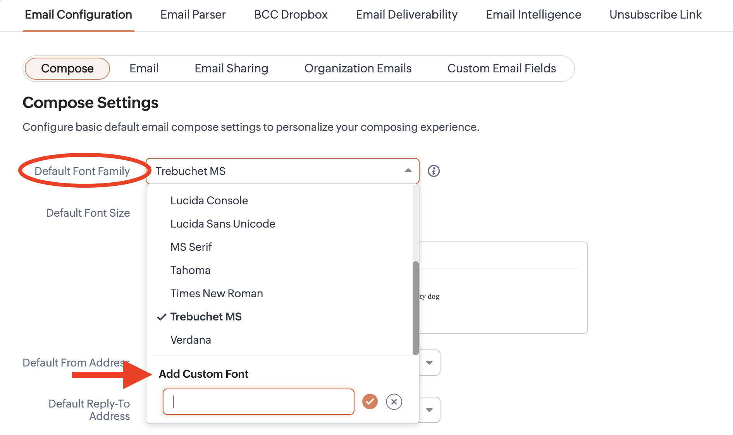Screen dimensions: 733x435
Task: Switch to the BCC Dropbox tab
Action: 291,15
